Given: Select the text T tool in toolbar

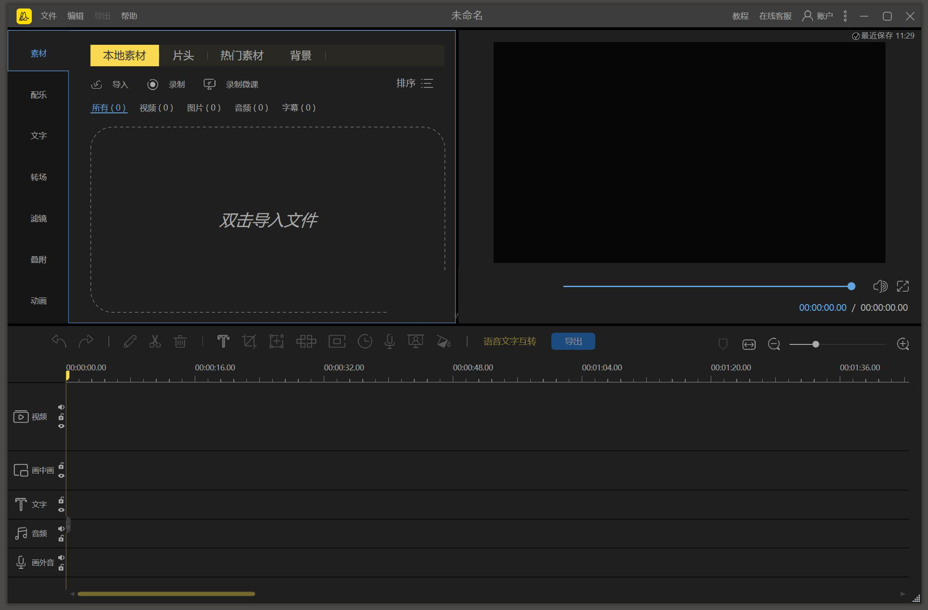Looking at the screenshot, I should [x=223, y=342].
